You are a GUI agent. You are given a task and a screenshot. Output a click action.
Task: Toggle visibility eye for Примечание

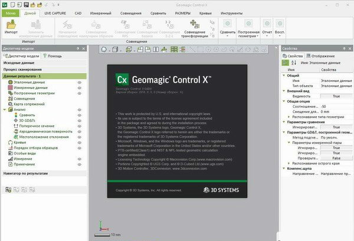click(x=80, y=164)
